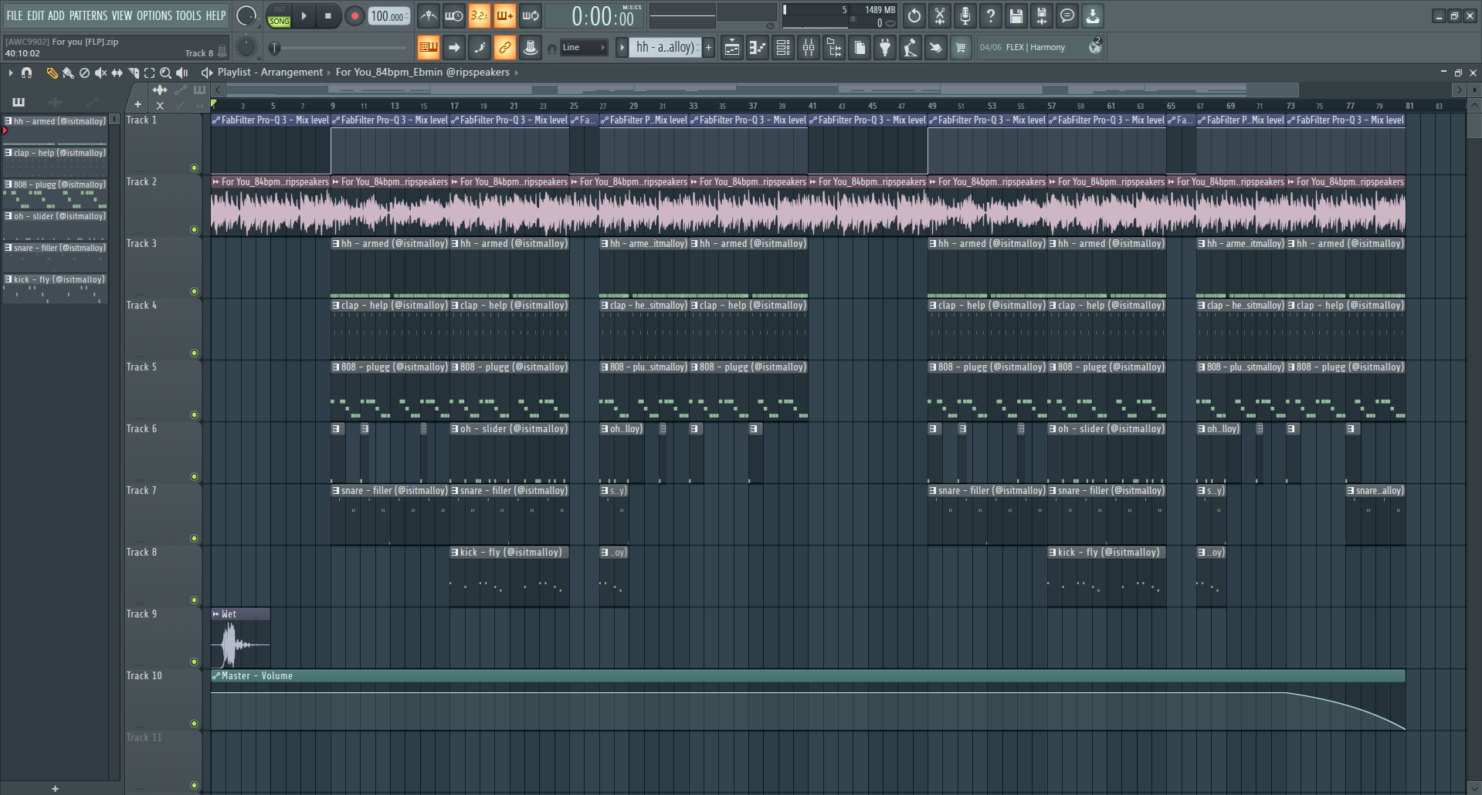Open the help question mark button
Viewport: 1482px width, 795px height.
(991, 15)
